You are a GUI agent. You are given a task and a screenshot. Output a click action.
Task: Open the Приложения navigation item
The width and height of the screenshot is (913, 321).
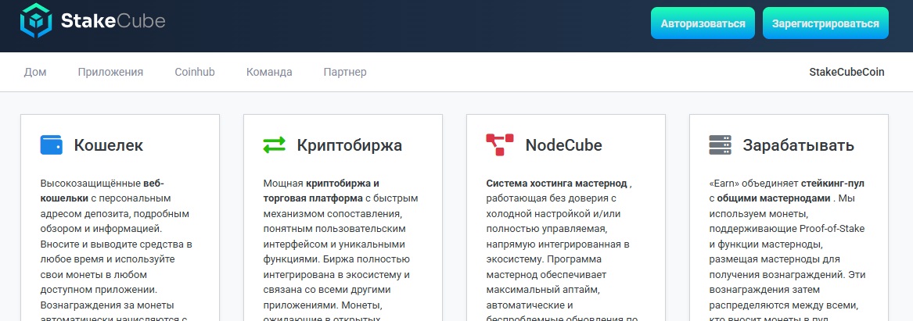point(110,72)
